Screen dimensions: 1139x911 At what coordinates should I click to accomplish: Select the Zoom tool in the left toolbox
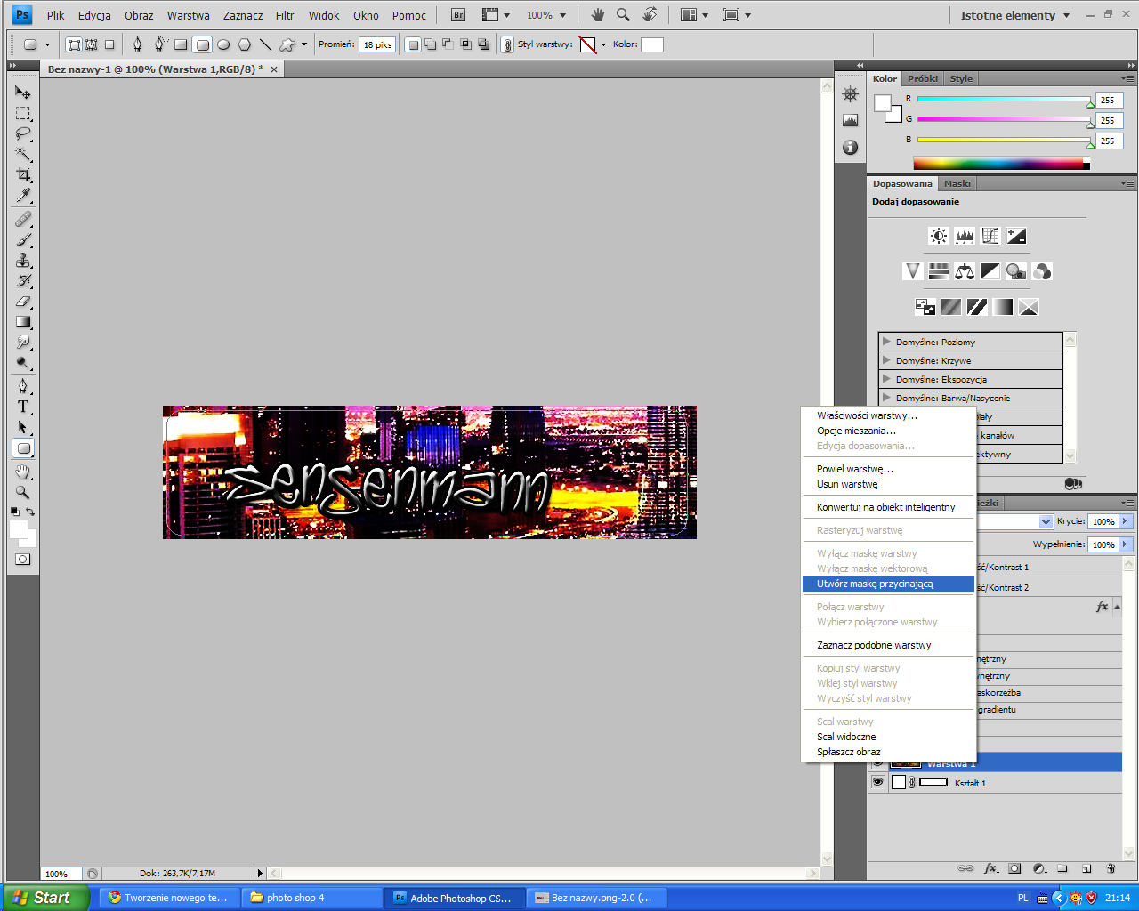click(23, 492)
